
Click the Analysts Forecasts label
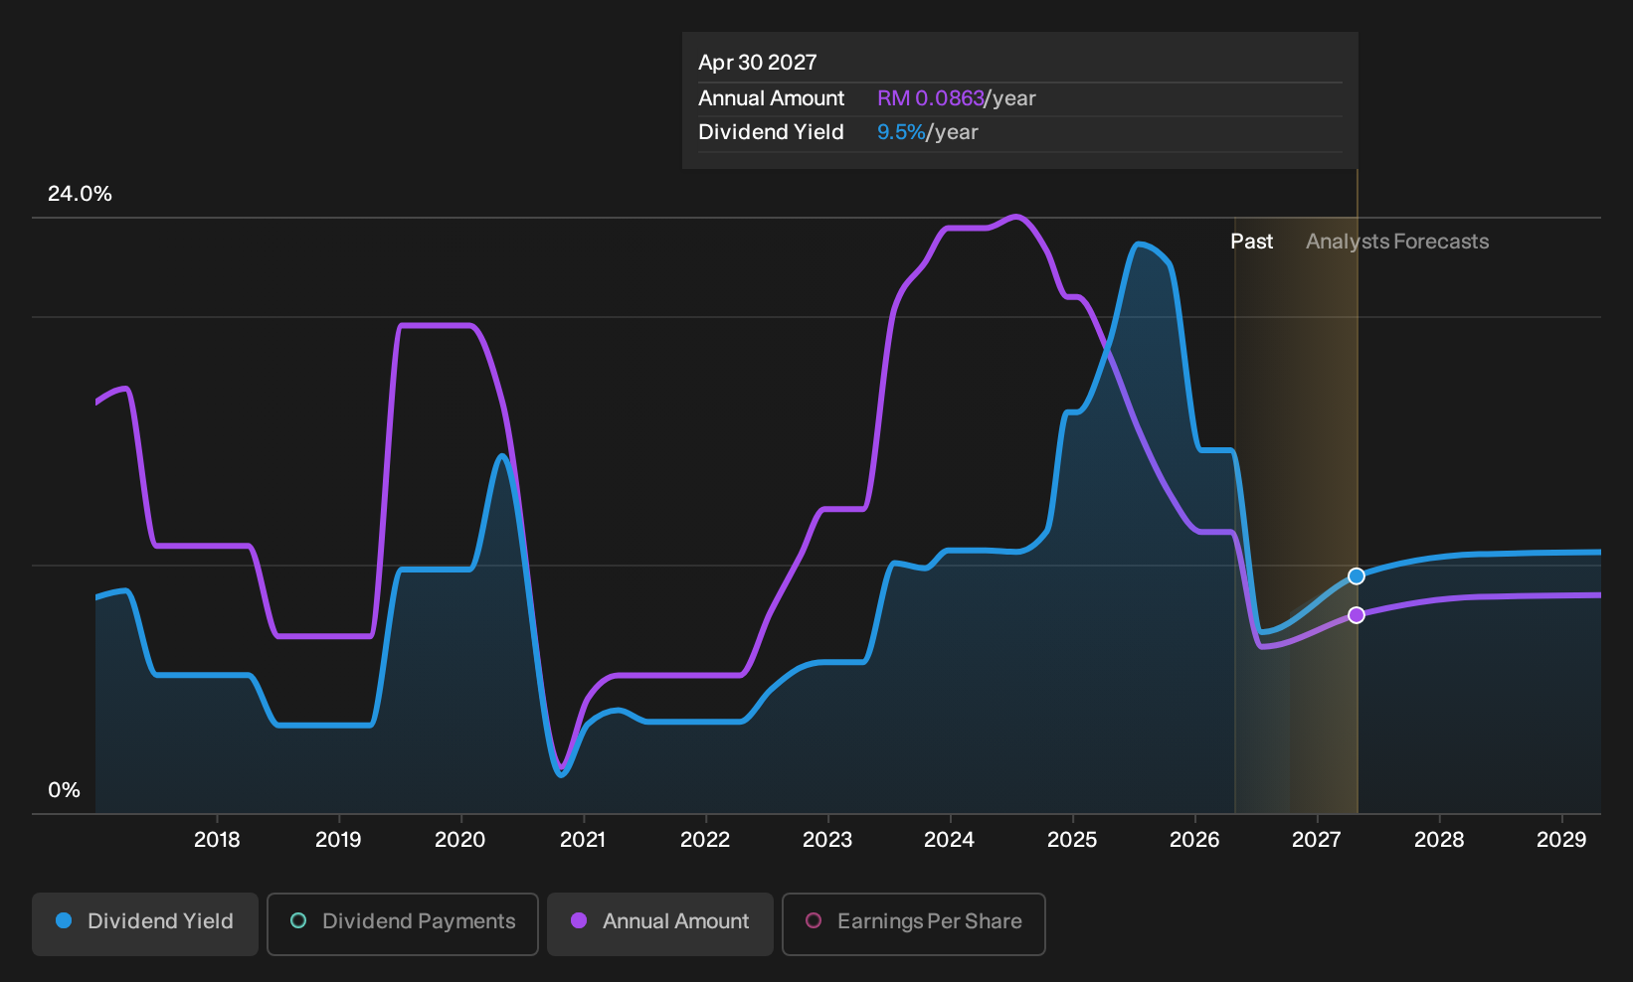[1397, 242]
